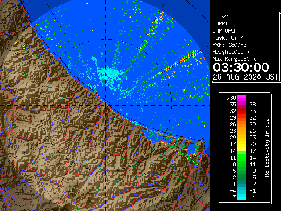Click the PRF: 1800Hz line
Image resolution: width=281 pixels, height=211 pixels.
click(230, 45)
